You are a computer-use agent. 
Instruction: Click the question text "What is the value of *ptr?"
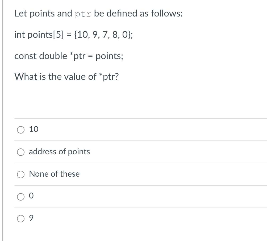pyautogui.click(x=66, y=77)
